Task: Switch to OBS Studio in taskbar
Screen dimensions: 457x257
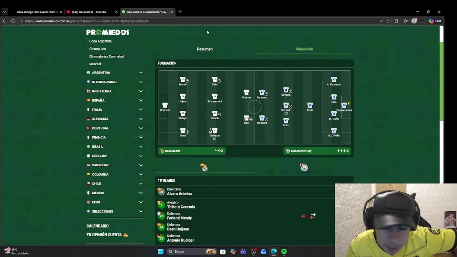Action: (253, 252)
